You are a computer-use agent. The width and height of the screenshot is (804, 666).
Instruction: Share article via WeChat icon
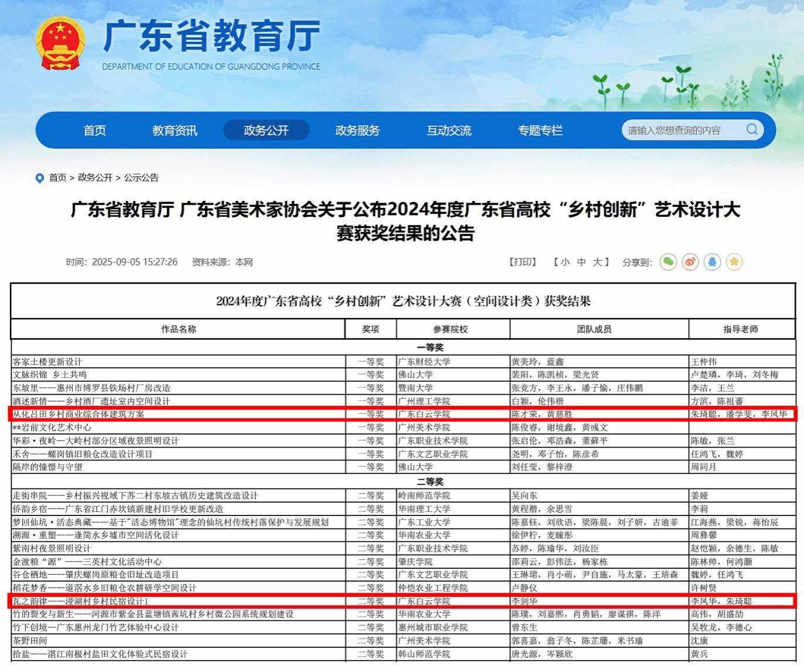pyautogui.click(x=668, y=262)
